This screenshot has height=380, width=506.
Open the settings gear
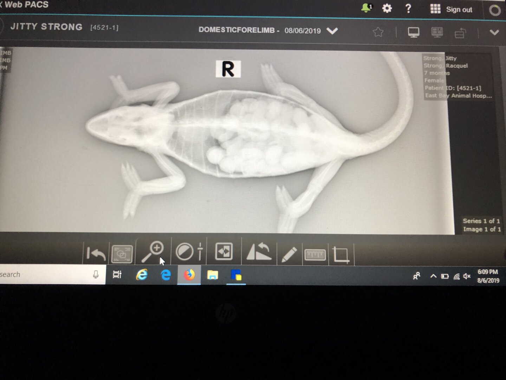387,8
